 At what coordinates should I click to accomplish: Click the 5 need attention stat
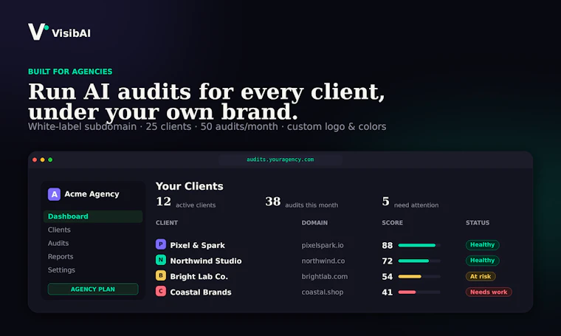click(410, 202)
